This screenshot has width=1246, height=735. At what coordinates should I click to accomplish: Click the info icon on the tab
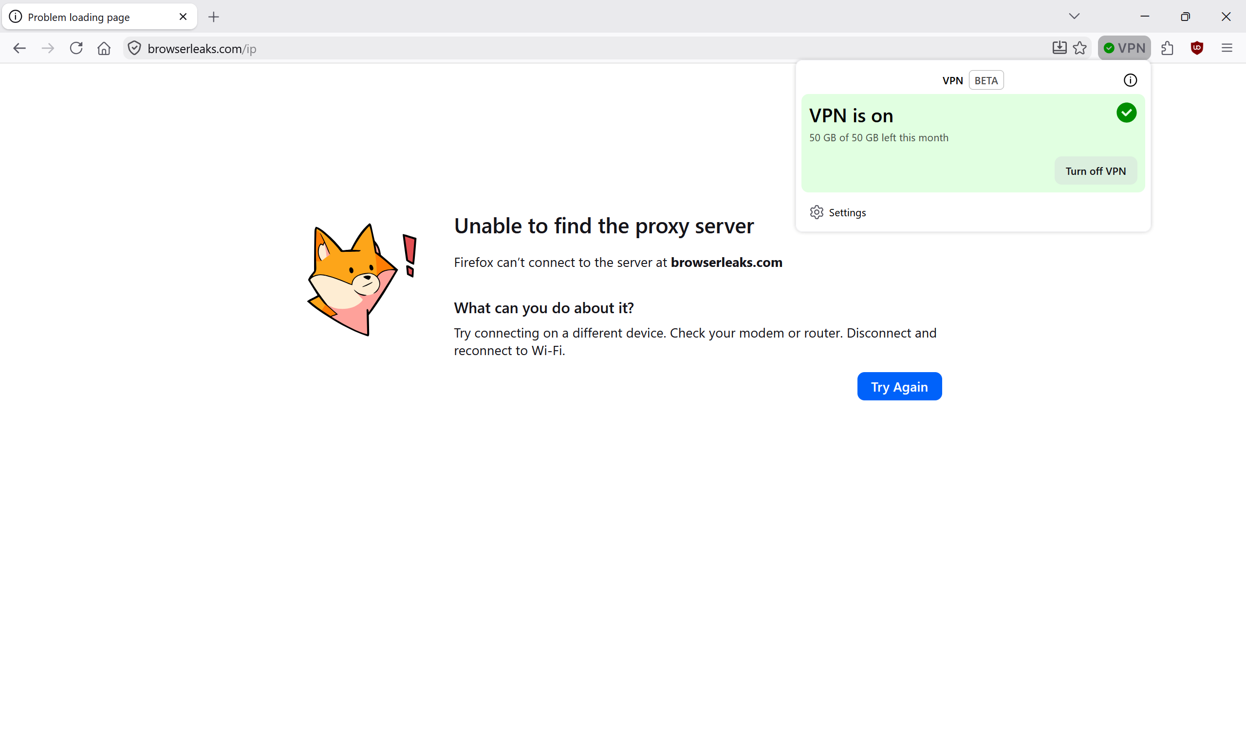tap(16, 17)
